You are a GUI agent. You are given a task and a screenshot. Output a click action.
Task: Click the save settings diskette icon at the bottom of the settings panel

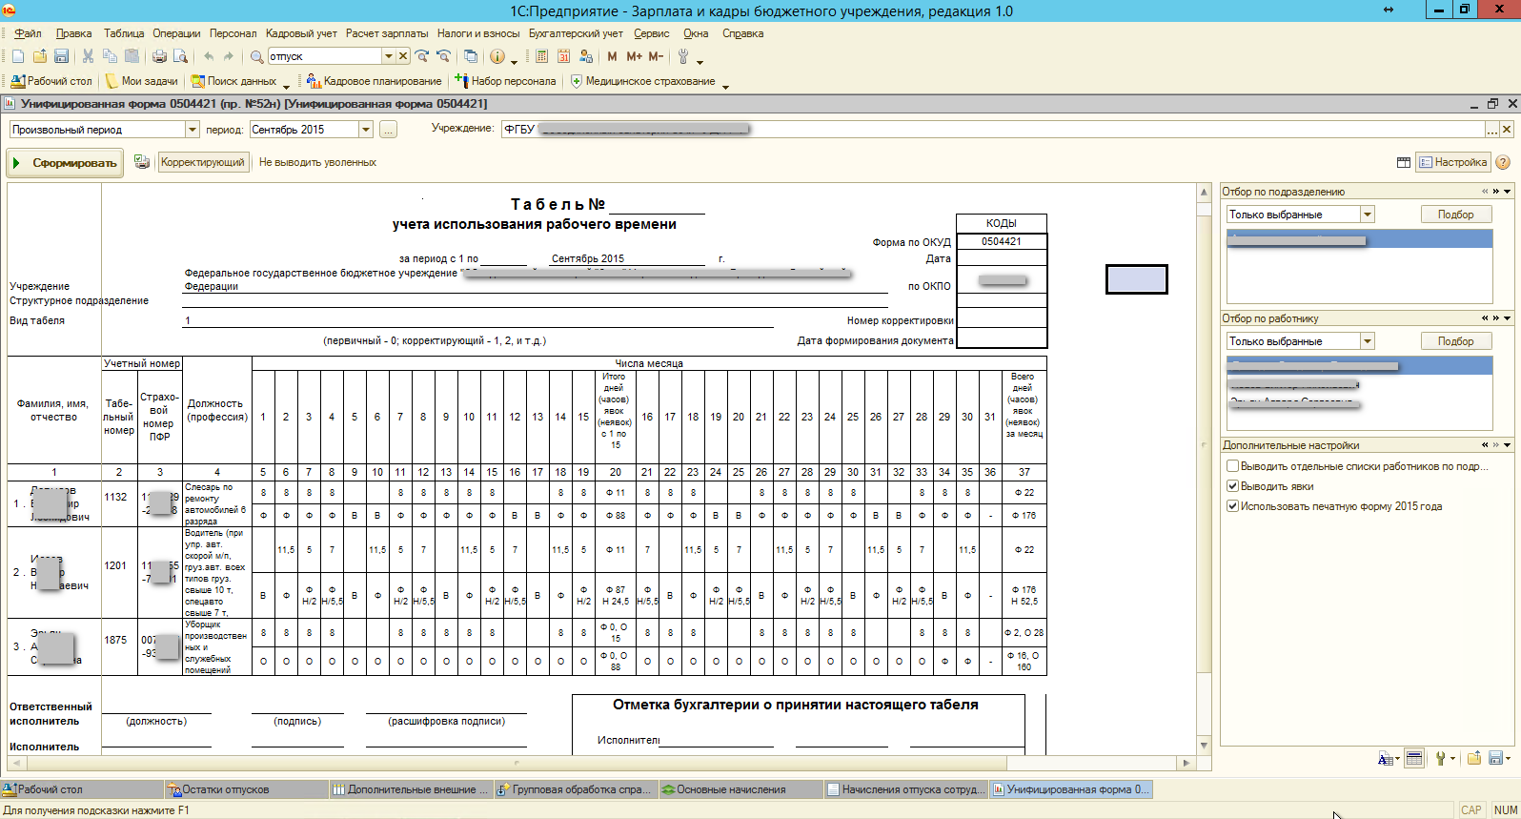pos(1495,759)
